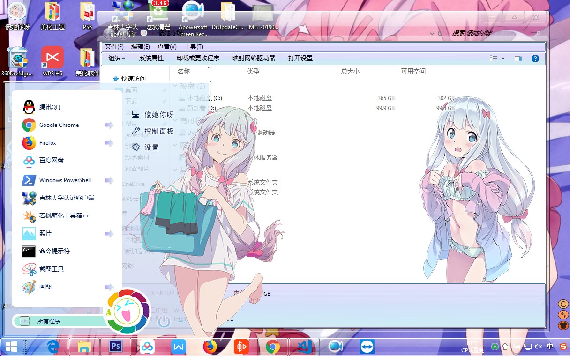The image size is (570, 356).
Task: Refresh the Explorer address bar
Action: (440, 34)
